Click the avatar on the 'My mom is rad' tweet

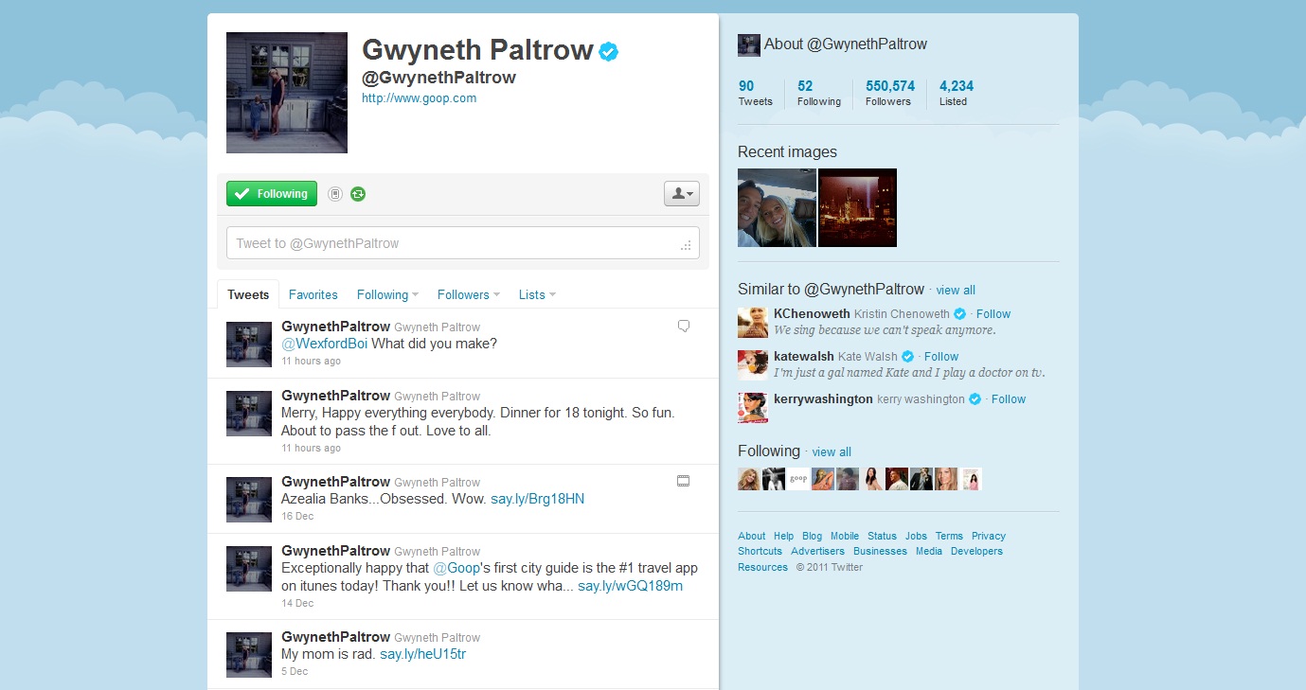[249, 655]
